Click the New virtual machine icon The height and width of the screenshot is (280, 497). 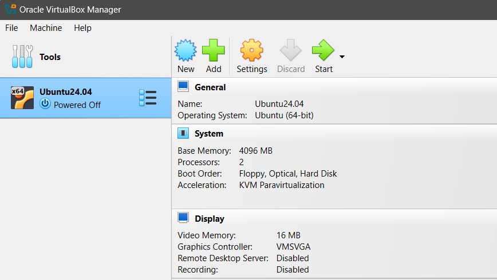pyautogui.click(x=186, y=50)
